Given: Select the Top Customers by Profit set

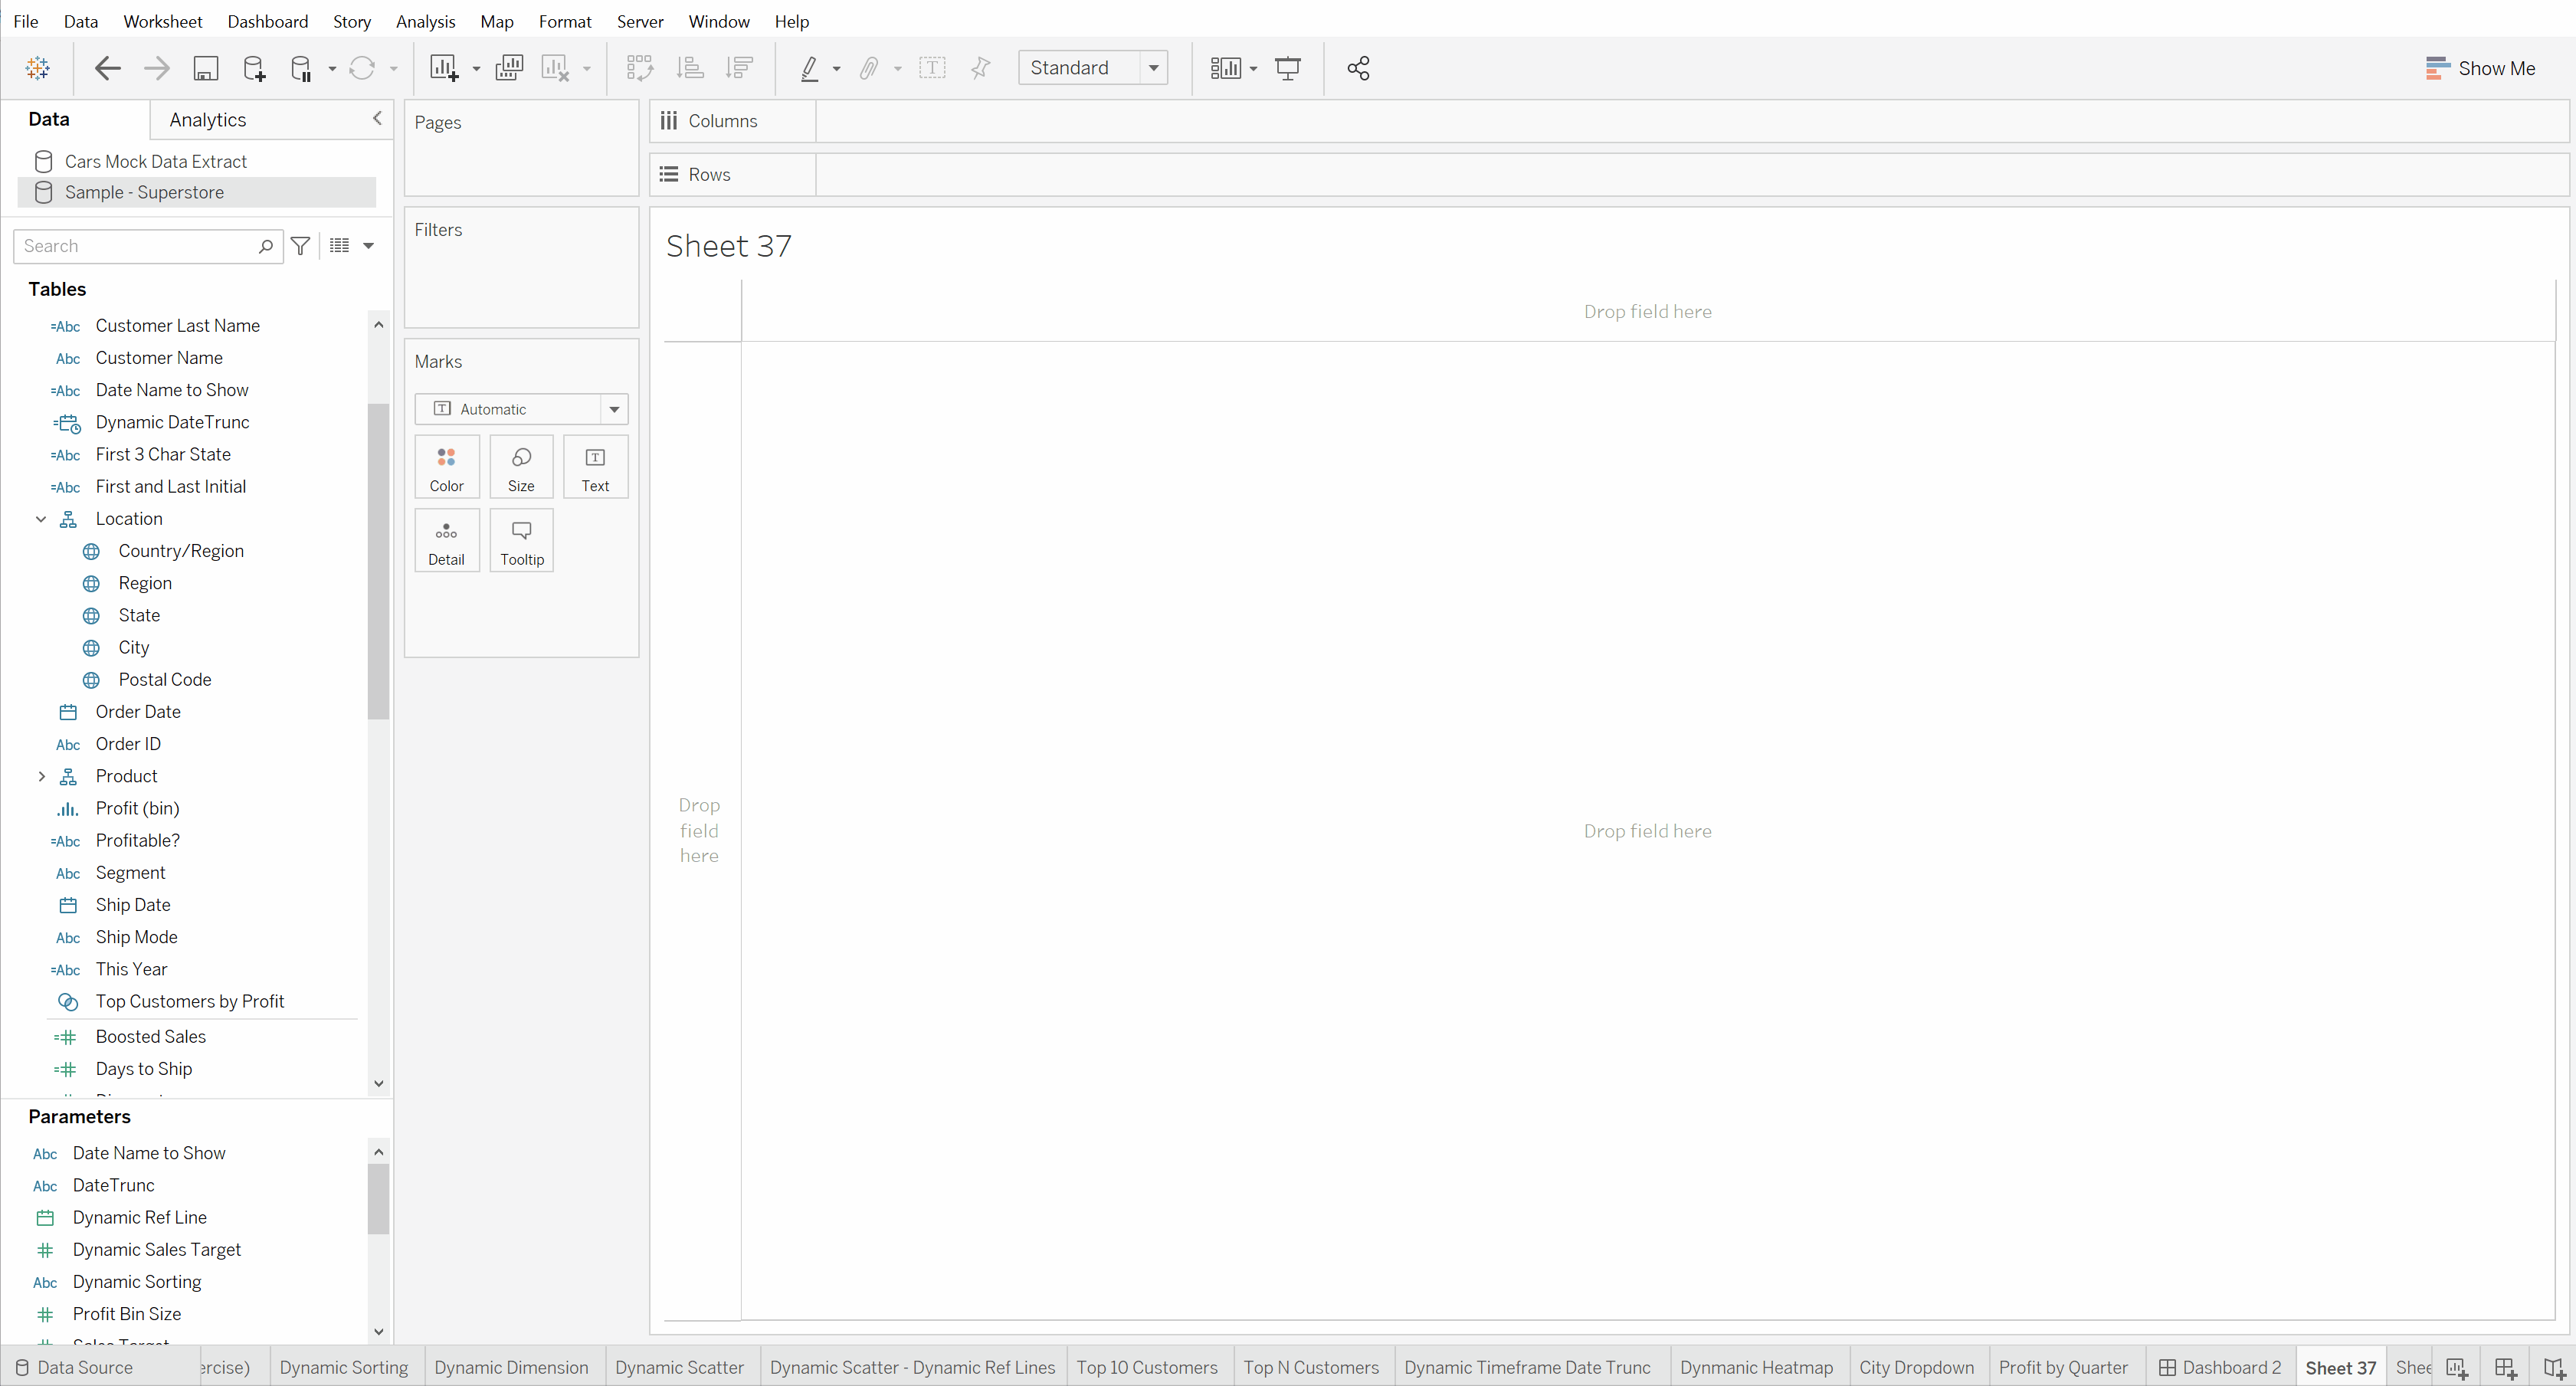Looking at the screenshot, I should pos(190,1001).
